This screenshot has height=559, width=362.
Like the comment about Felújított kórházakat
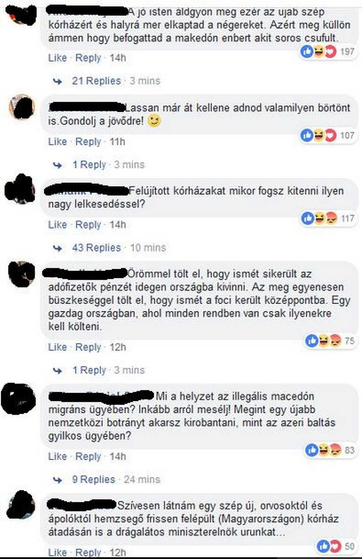[58, 225]
